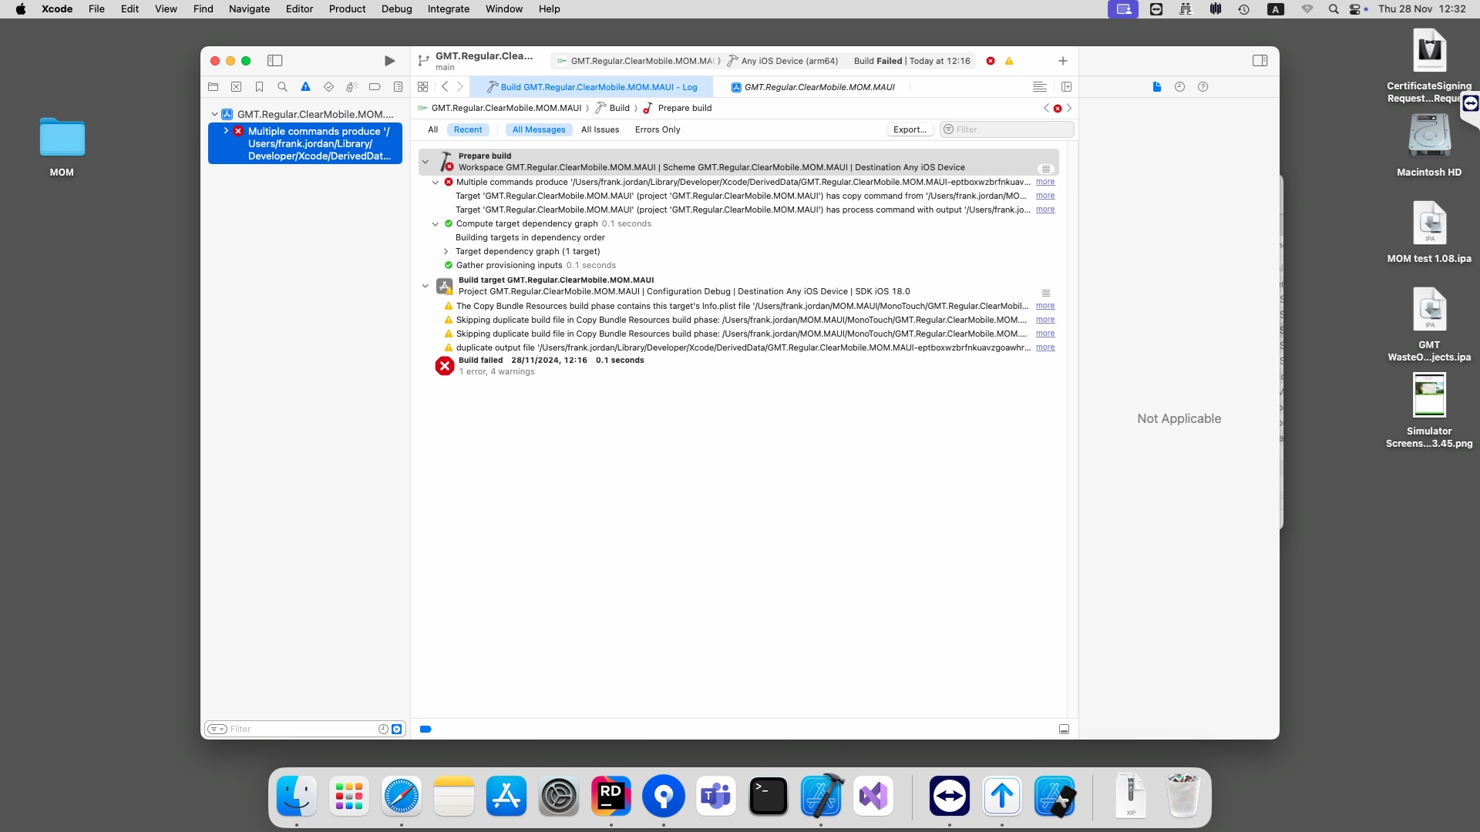Viewport: 1480px width, 832px height.
Task: Open the Test navigator diamond icon
Action: [328, 87]
